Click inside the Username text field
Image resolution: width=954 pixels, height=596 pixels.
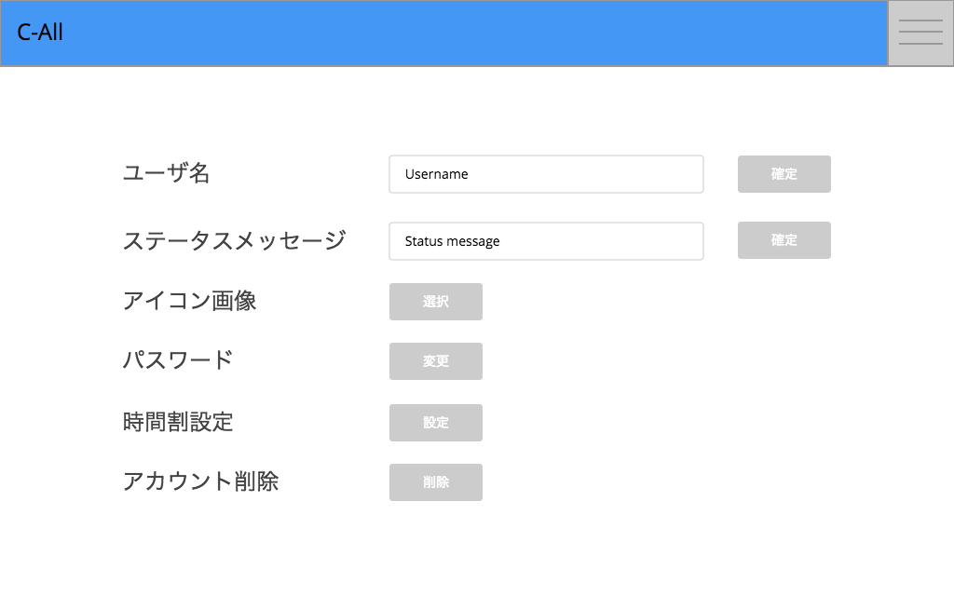(546, 173)
